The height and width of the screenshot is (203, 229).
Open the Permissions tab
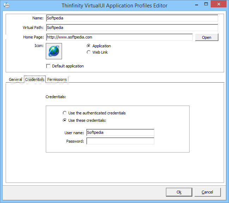[x=57, y=79]
